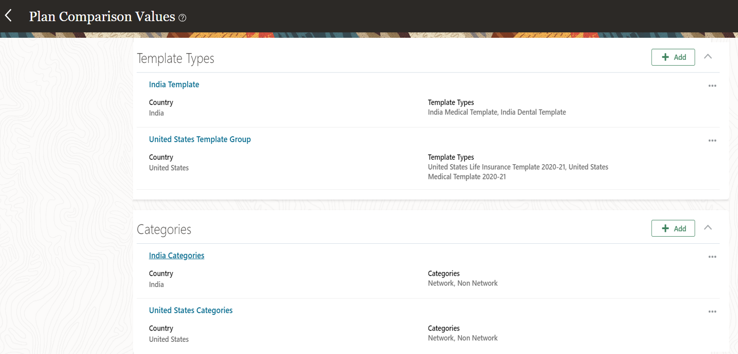738x354 pixels.
Task: Collapse the Template Types section
Action: point(708,57)
